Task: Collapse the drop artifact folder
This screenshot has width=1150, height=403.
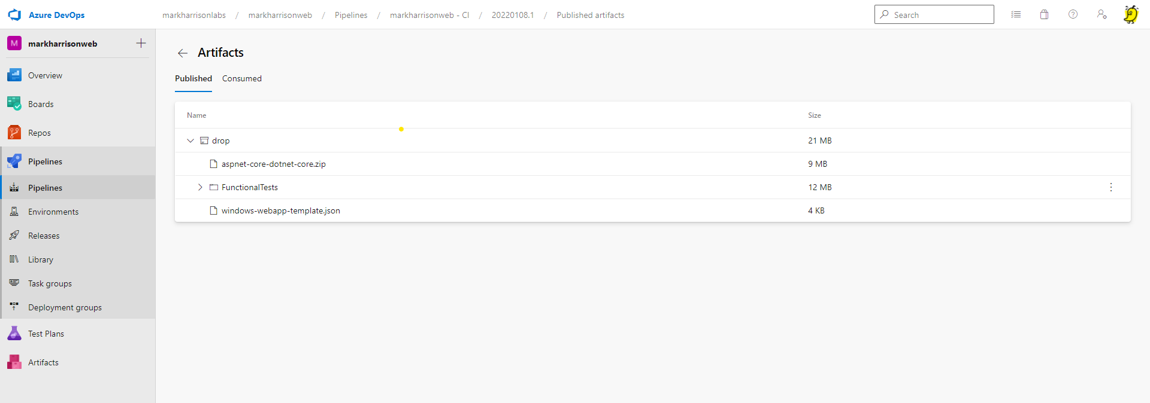Action: (190, 141)
